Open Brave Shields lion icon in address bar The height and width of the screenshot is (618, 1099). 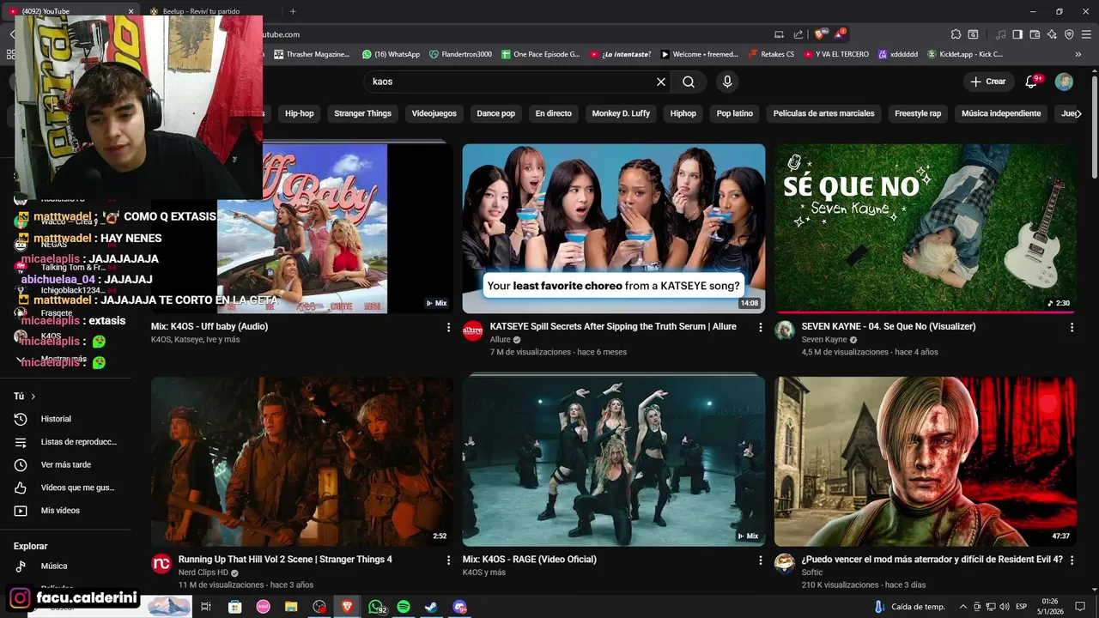tap(819, 34)
